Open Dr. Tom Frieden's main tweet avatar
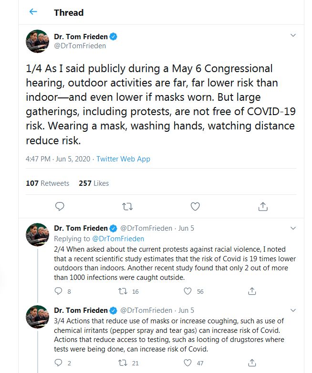This screenshot has height=373, width=312. coord(37,42)
